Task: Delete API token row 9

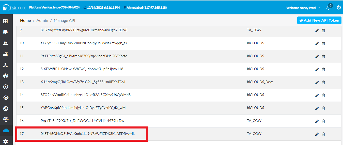Action: click(x=323, y=30)
